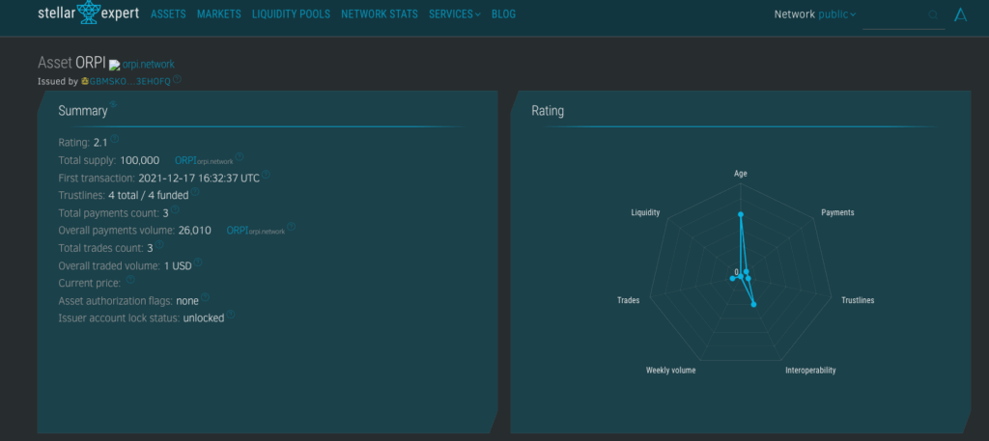
Task: Select the Interoperability axis label
Action: [x=810, y=371]
